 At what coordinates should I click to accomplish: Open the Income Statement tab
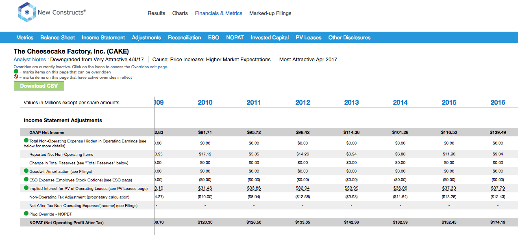[x=103, y=37]
